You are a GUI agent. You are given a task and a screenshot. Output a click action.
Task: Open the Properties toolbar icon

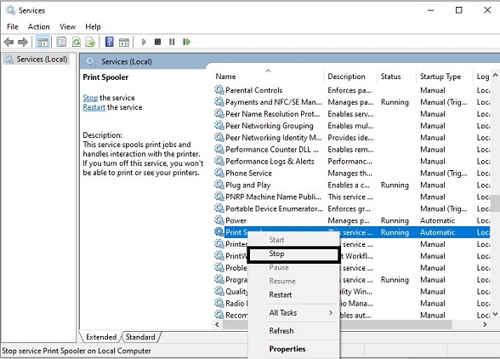pos(61,42)
